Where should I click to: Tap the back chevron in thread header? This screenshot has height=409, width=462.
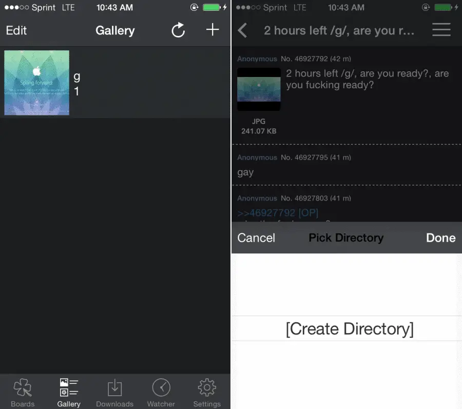pos(243,30)
